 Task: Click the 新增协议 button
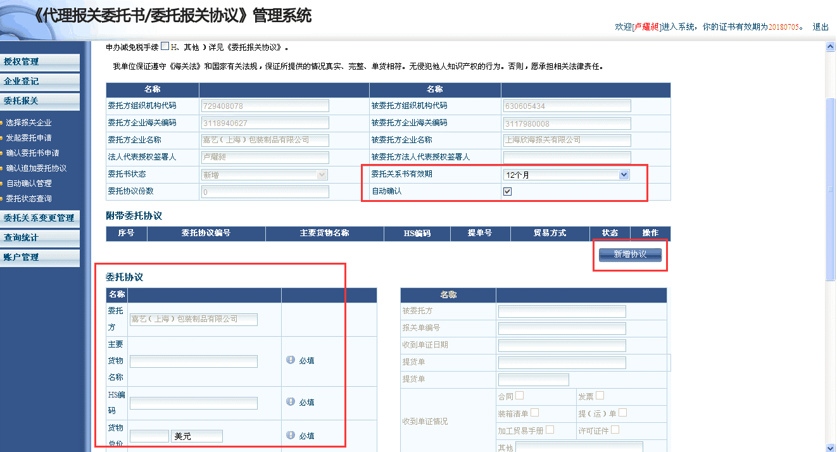tap(630, 254)
